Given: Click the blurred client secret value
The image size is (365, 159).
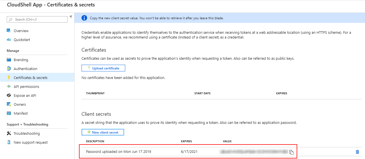Looking at the screenshot, I should [254, 152].
